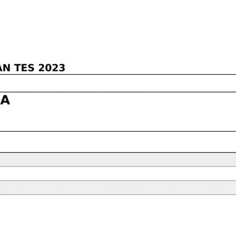Click the first gray shaded table row
The width and height of the screenshot is (236, 236).
coord(118,160)
